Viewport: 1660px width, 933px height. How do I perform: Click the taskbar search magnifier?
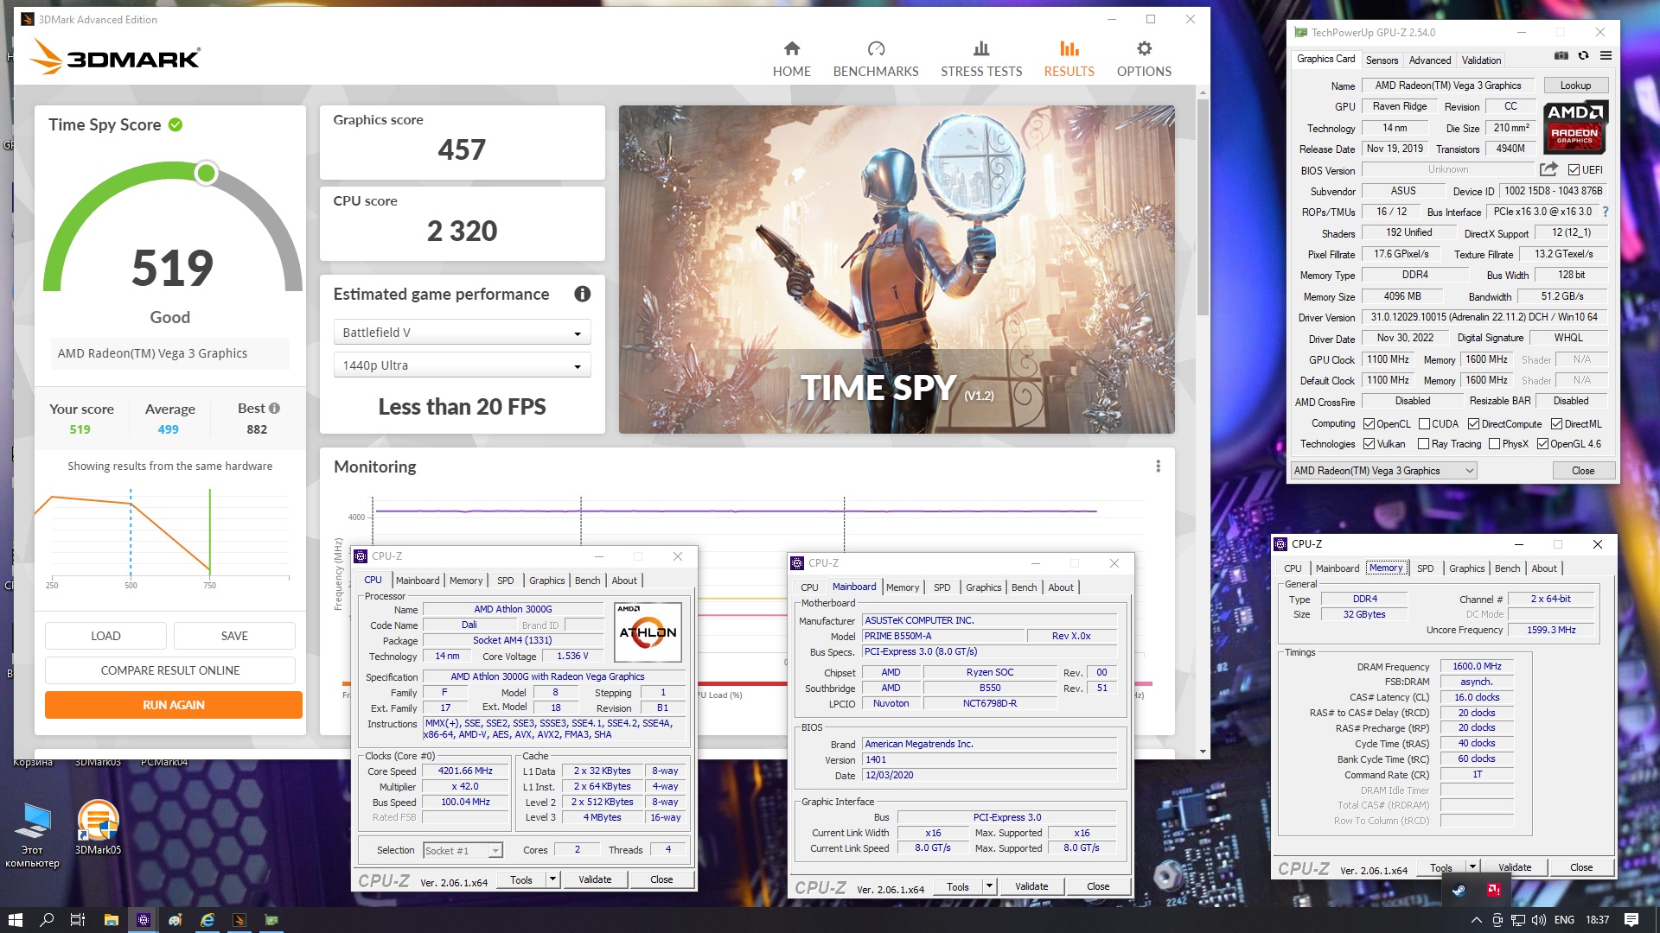47,920
